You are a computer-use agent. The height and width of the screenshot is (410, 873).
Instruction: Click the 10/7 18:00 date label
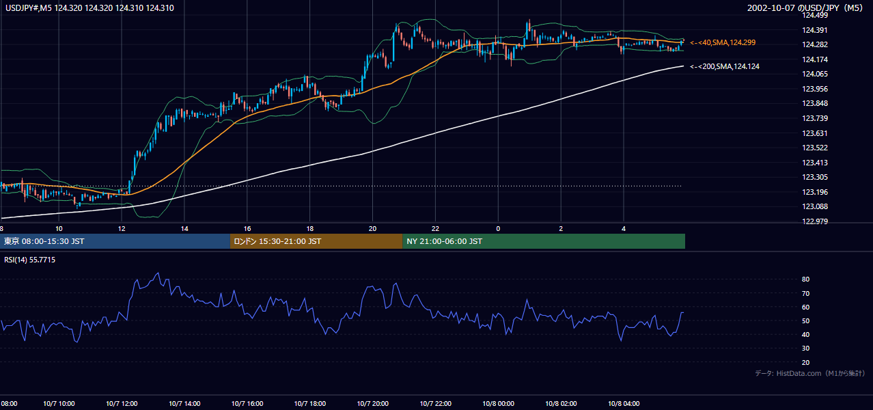(310, 403)
